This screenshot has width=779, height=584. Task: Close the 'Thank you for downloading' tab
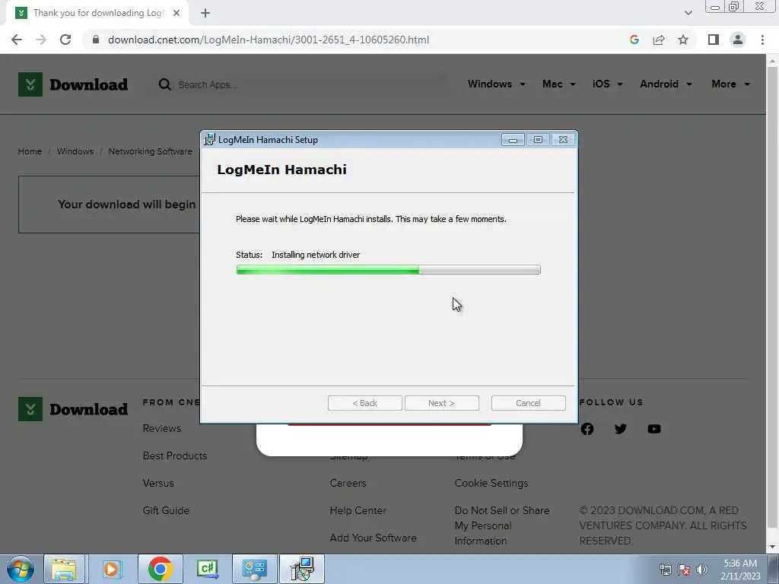176,13
